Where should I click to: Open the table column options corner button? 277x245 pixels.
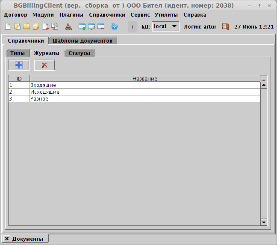click(263, 79)
